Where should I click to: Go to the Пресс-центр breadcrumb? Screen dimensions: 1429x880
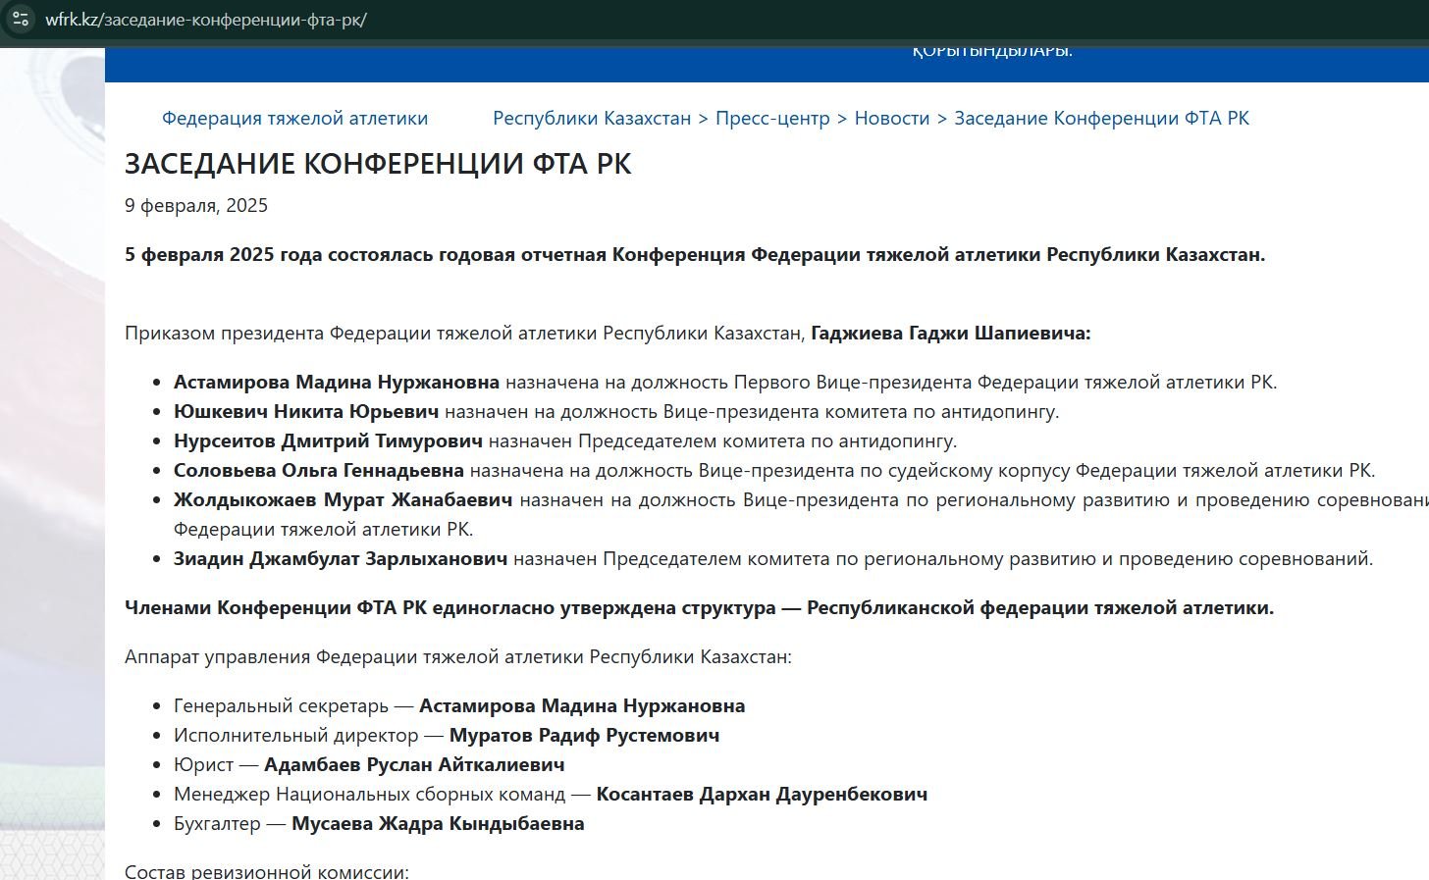coord(772,119)
